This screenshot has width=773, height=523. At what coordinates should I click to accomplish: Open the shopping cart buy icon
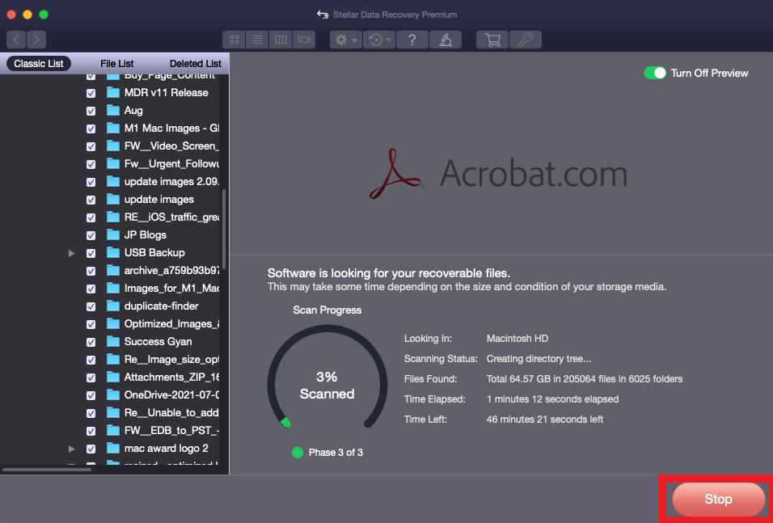492,40
